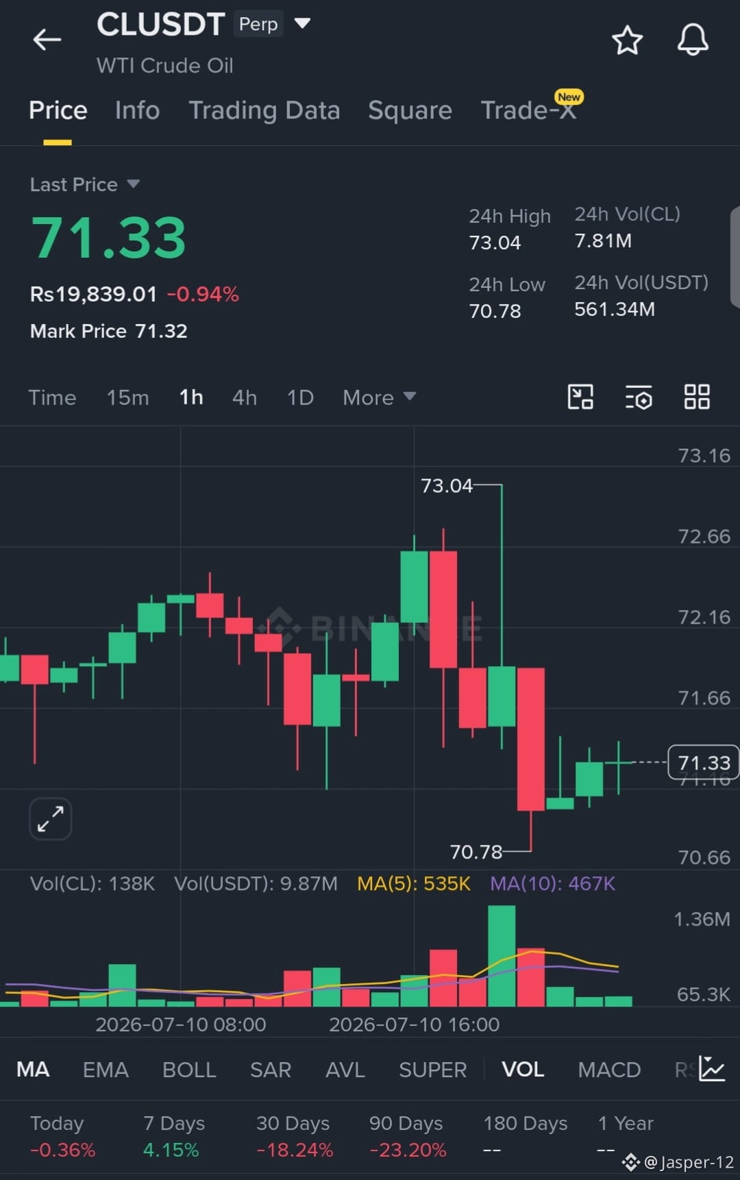Toggle the SAR indicator
This screenshot has width=740, height=1180.
pyautogui.click(x=271, y=1069)
